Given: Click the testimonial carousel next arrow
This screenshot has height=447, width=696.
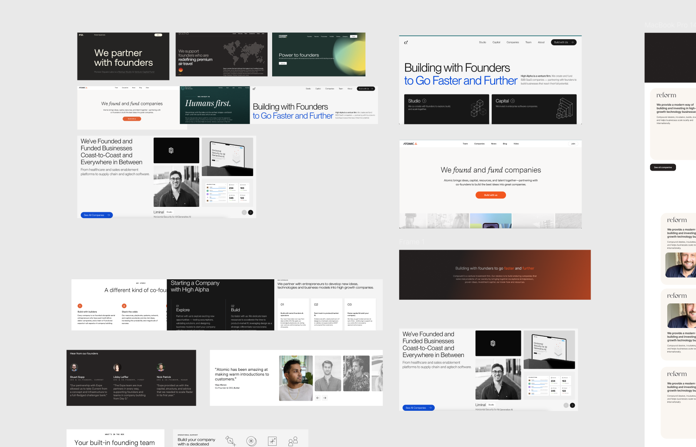Looking at the screenshot, I should 325,398.
